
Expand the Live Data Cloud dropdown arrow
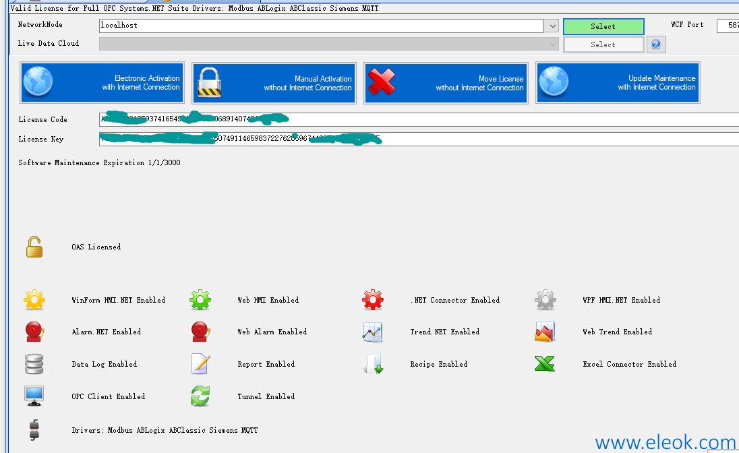tap(552, 44)
